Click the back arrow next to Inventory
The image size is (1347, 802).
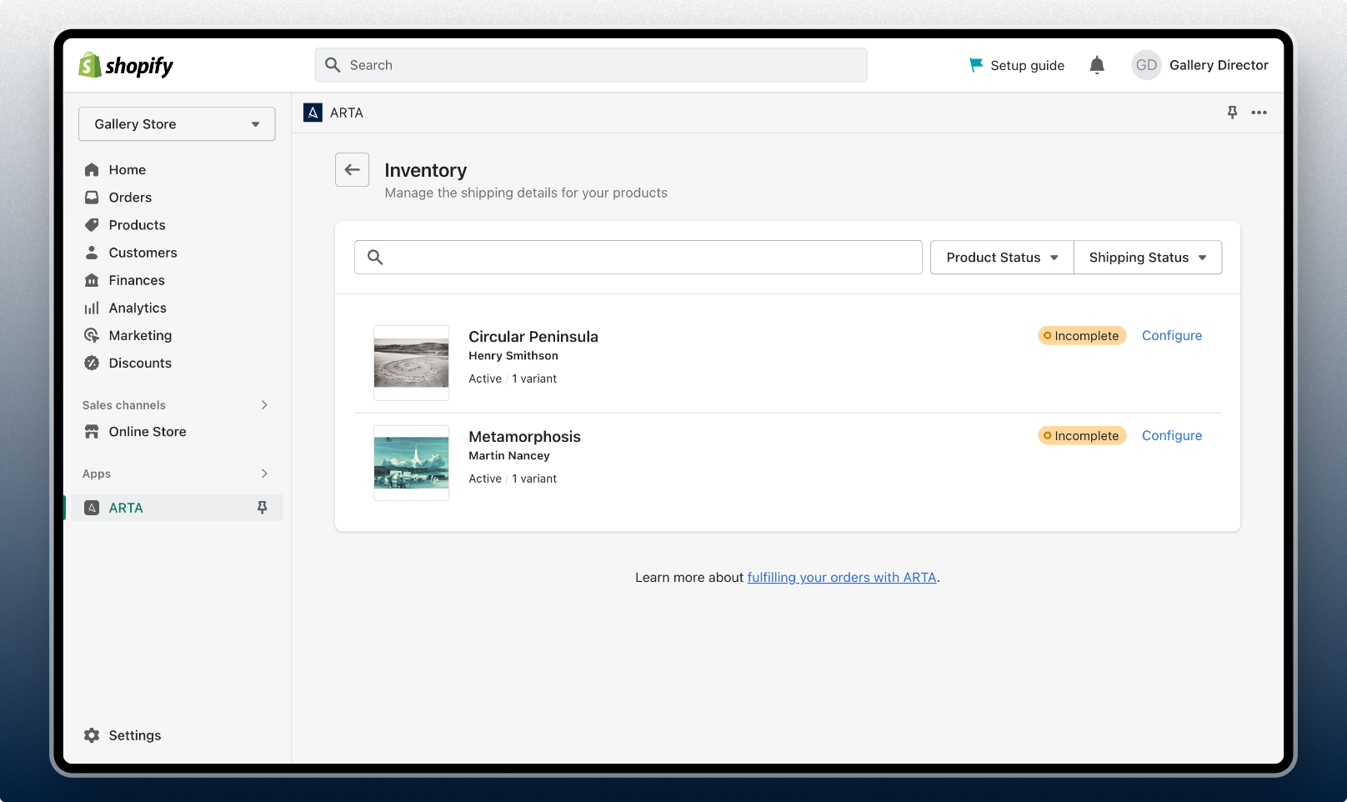coord(352,170)
